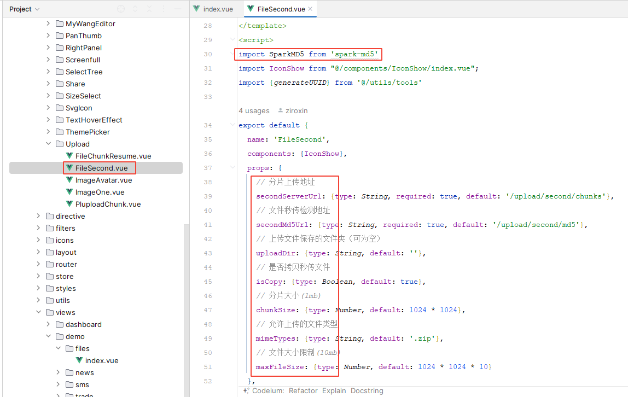Collapse the Upload folder
This screenshot has width=628, height=397.
tap(48, 144)
